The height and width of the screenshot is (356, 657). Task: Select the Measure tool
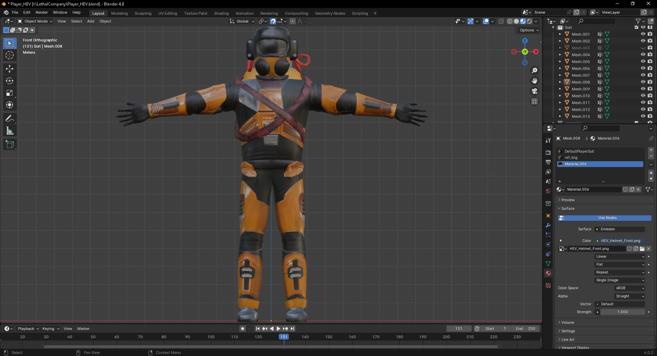pyautogui.click(x=10, y=131)
